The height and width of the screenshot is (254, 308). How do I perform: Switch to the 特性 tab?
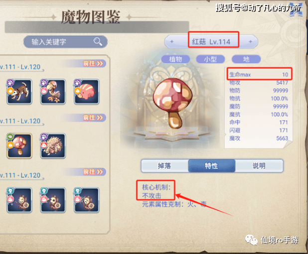coord(211,166)
